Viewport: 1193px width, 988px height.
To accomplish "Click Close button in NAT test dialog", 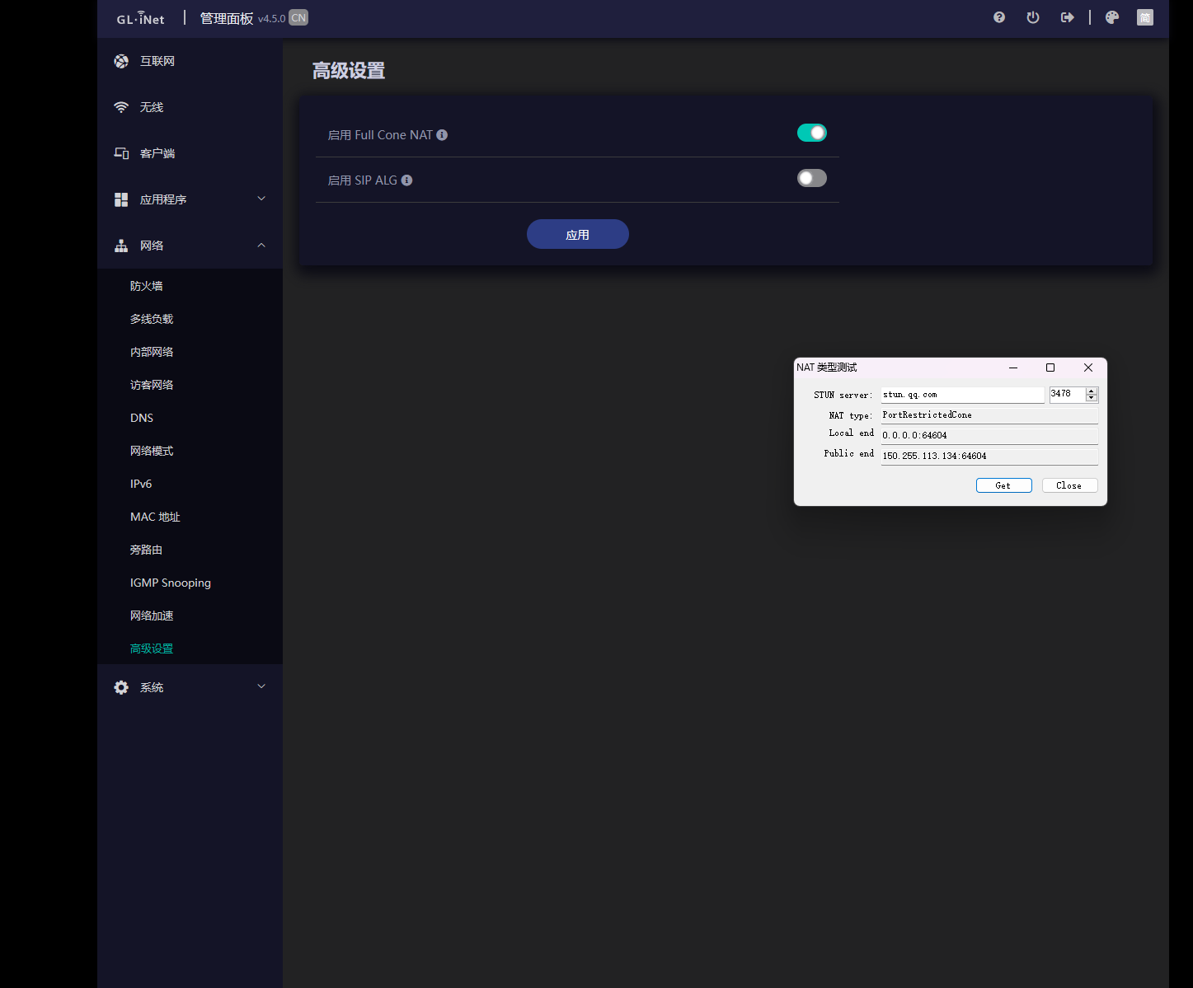I will (x=1069, y=485).
